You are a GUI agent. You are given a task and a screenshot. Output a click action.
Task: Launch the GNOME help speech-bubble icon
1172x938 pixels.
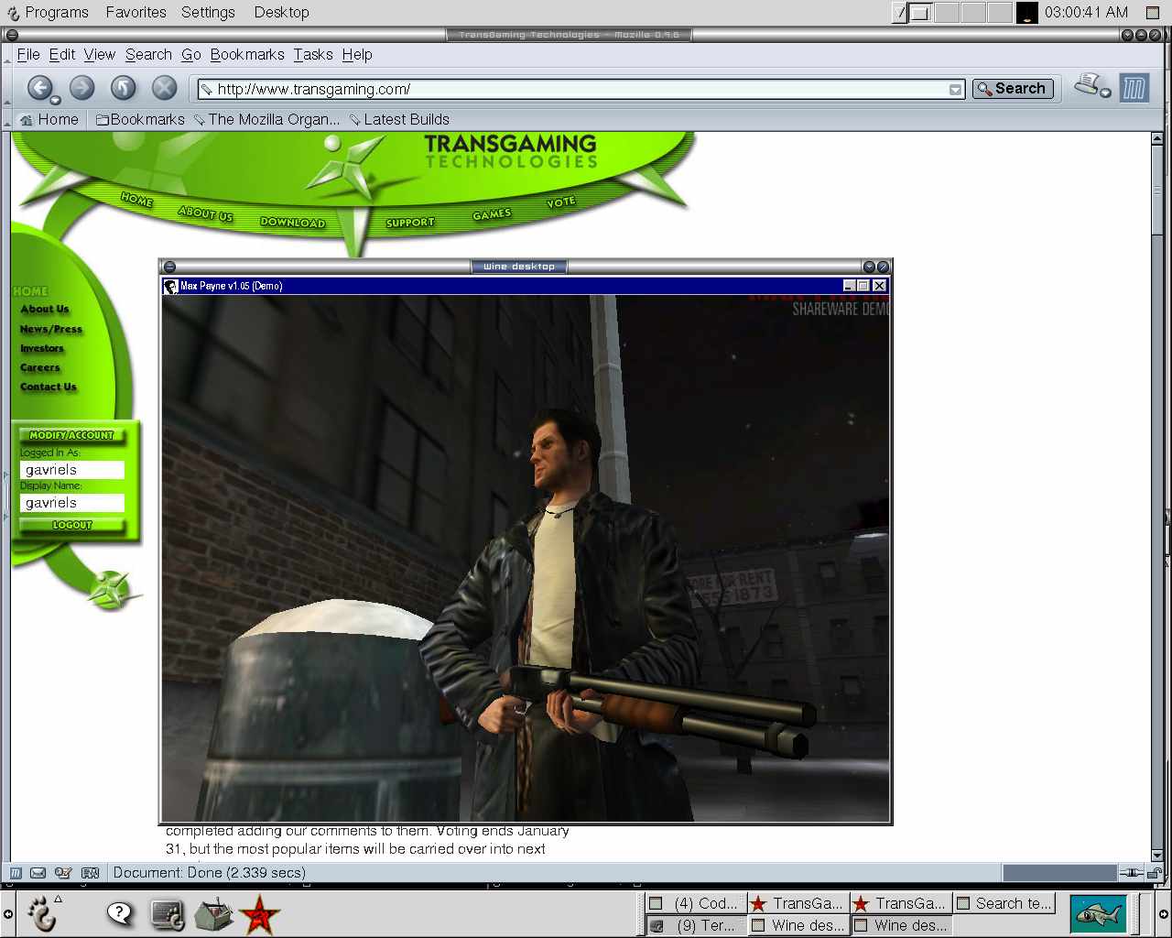[x=120, y=913]
